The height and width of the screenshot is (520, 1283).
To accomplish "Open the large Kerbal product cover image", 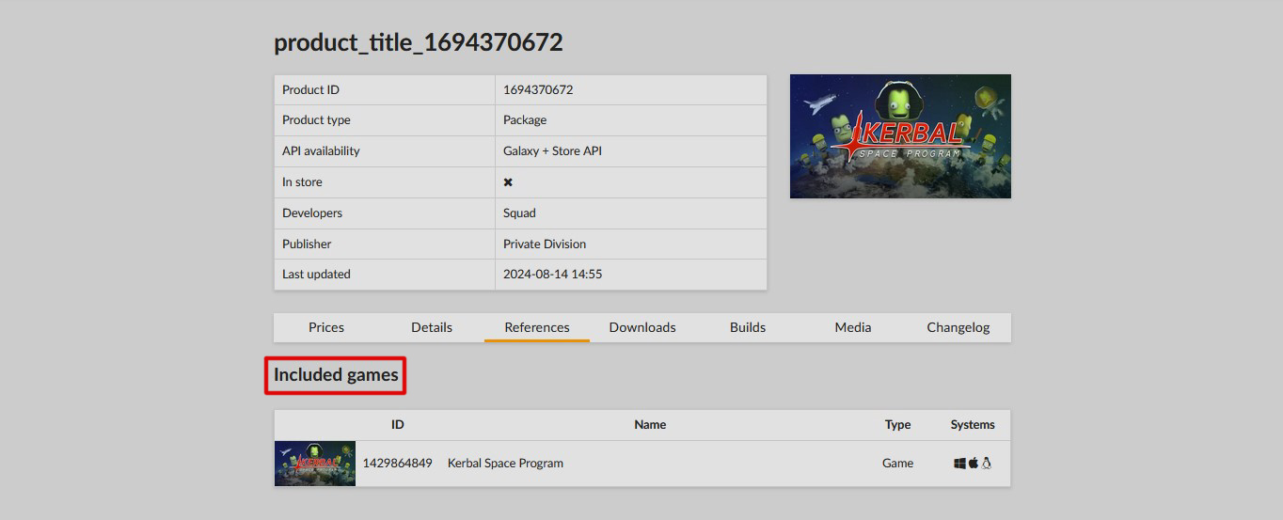I will click(x=900, y=136).
